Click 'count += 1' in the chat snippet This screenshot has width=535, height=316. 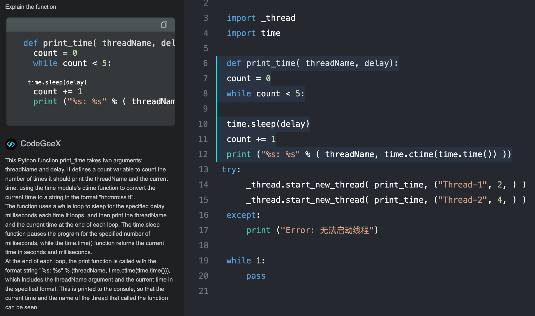(58, 91)
